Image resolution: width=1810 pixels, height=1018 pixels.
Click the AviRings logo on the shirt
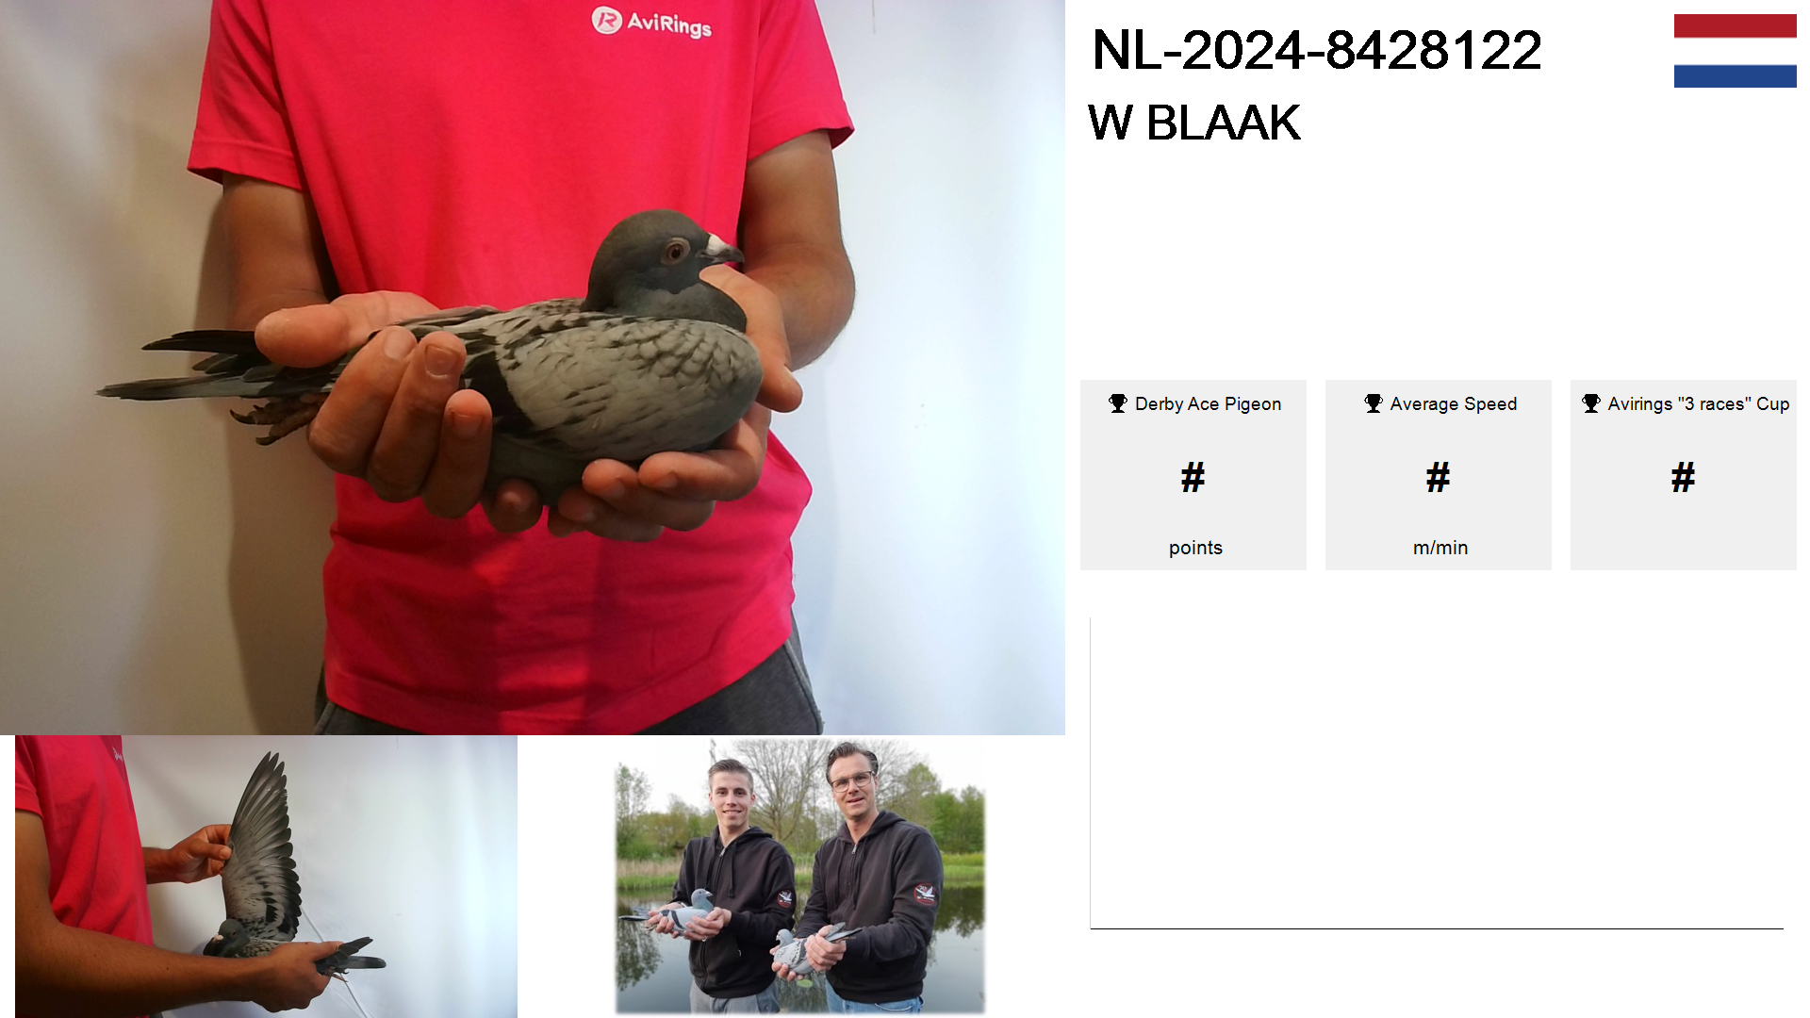click(651, 22)
